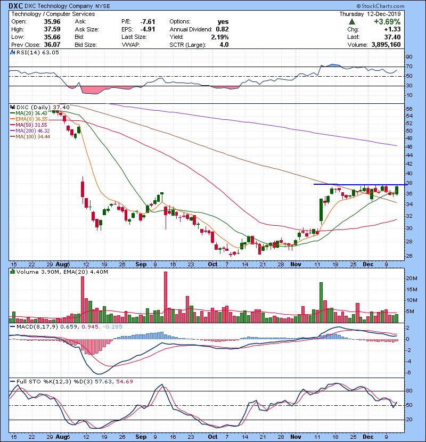Select the DXC ticker symbol in the title
Viewport: 426px width, 442px height.
[16, 6]
